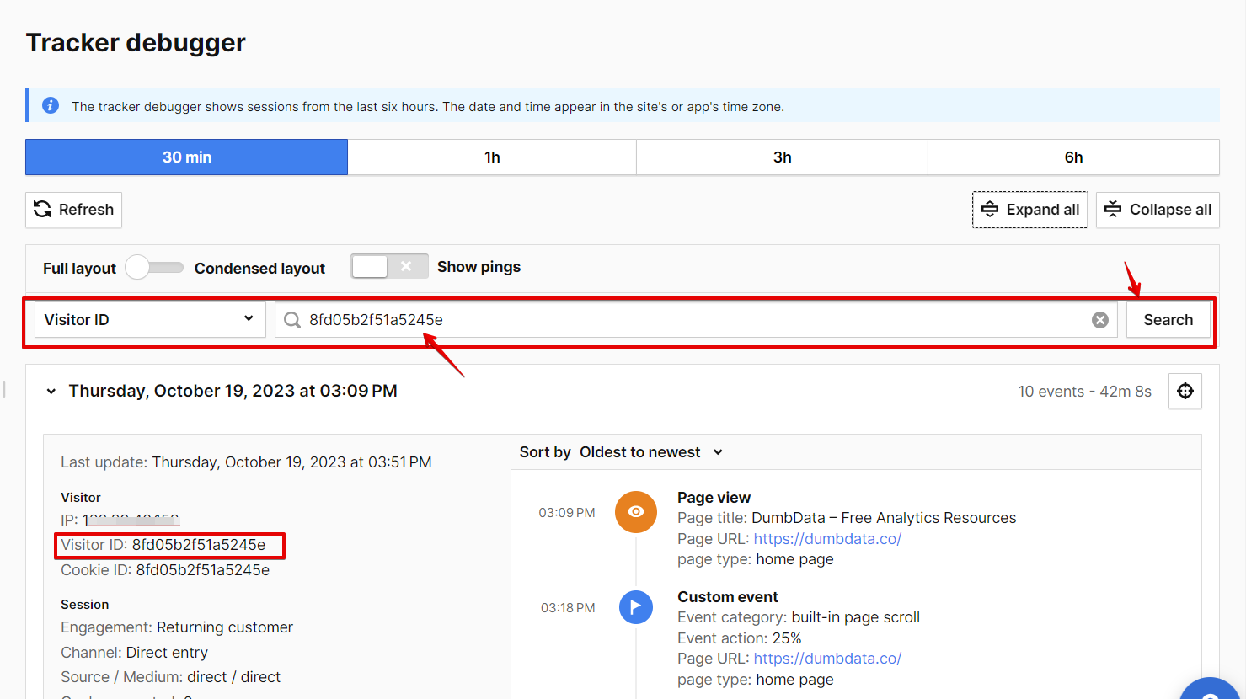Click the blue info icon in the notice banner
The width and height of the screenshot is (1246, 699).
click(50, 105)
